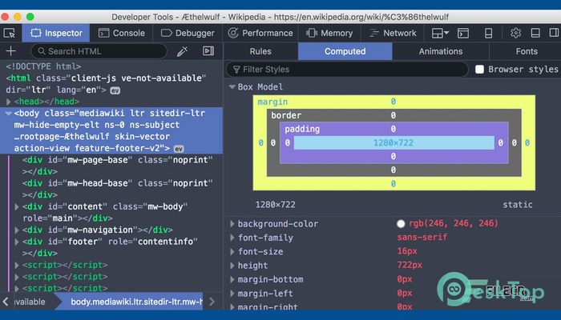Click the box model content size 1280×722
561x320 pixels.
pyautogui.click(x=394, y=143)
